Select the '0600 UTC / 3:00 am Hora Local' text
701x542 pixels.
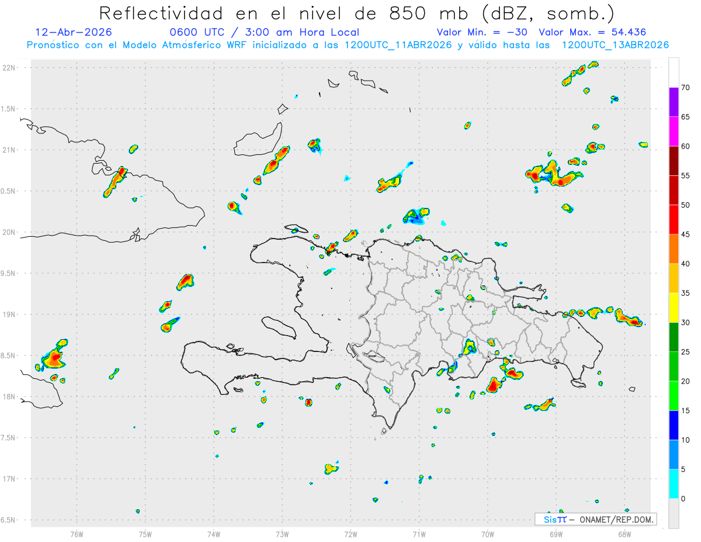[x=264, y=32]
